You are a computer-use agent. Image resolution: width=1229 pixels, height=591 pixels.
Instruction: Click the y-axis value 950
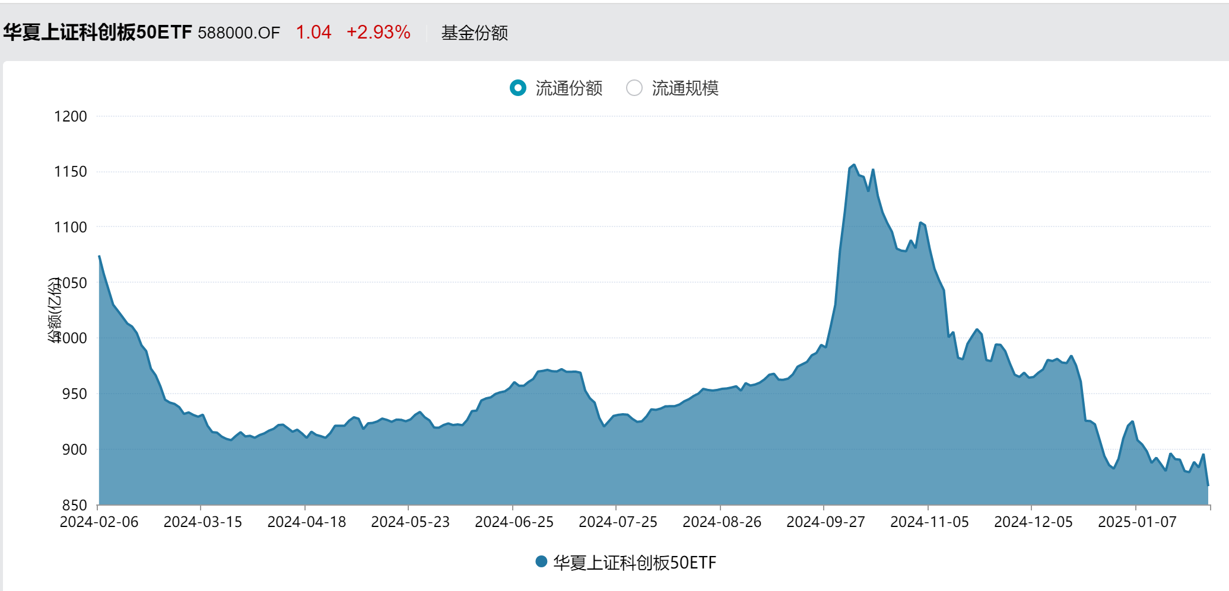pyautogui.click(x=75, y=394)
